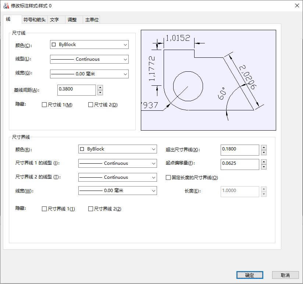The width and height of the screenshot is (303, 284).
Task: Open the 尺寸界线 线宽(W) dropdown
Action: (118, 191)
